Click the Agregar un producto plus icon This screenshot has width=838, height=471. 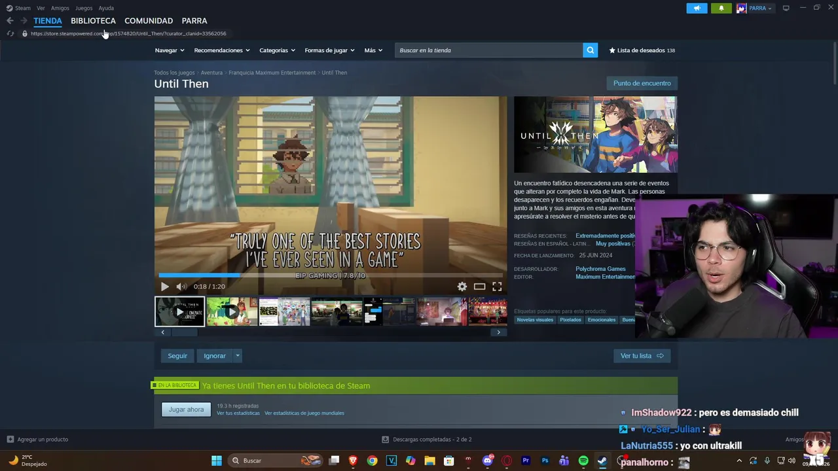[x=10, y=440]
